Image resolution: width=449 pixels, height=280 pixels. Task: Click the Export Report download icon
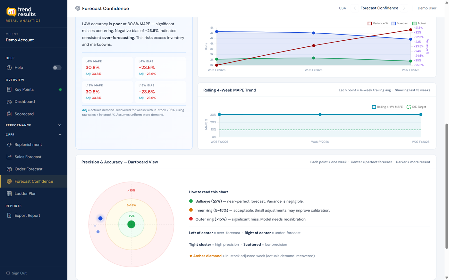pyautogui.click(x=9, y=215)
